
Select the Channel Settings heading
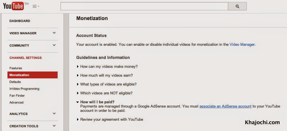(x=26, y=58)
